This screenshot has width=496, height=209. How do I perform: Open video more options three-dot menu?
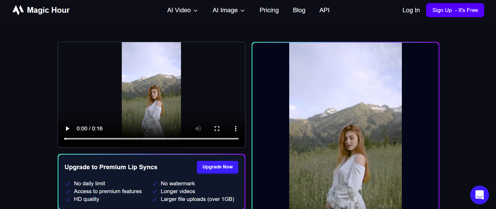click(x=236, y=129)
